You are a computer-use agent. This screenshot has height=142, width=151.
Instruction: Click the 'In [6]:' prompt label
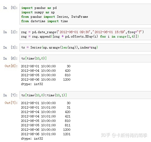pos(10,58)
